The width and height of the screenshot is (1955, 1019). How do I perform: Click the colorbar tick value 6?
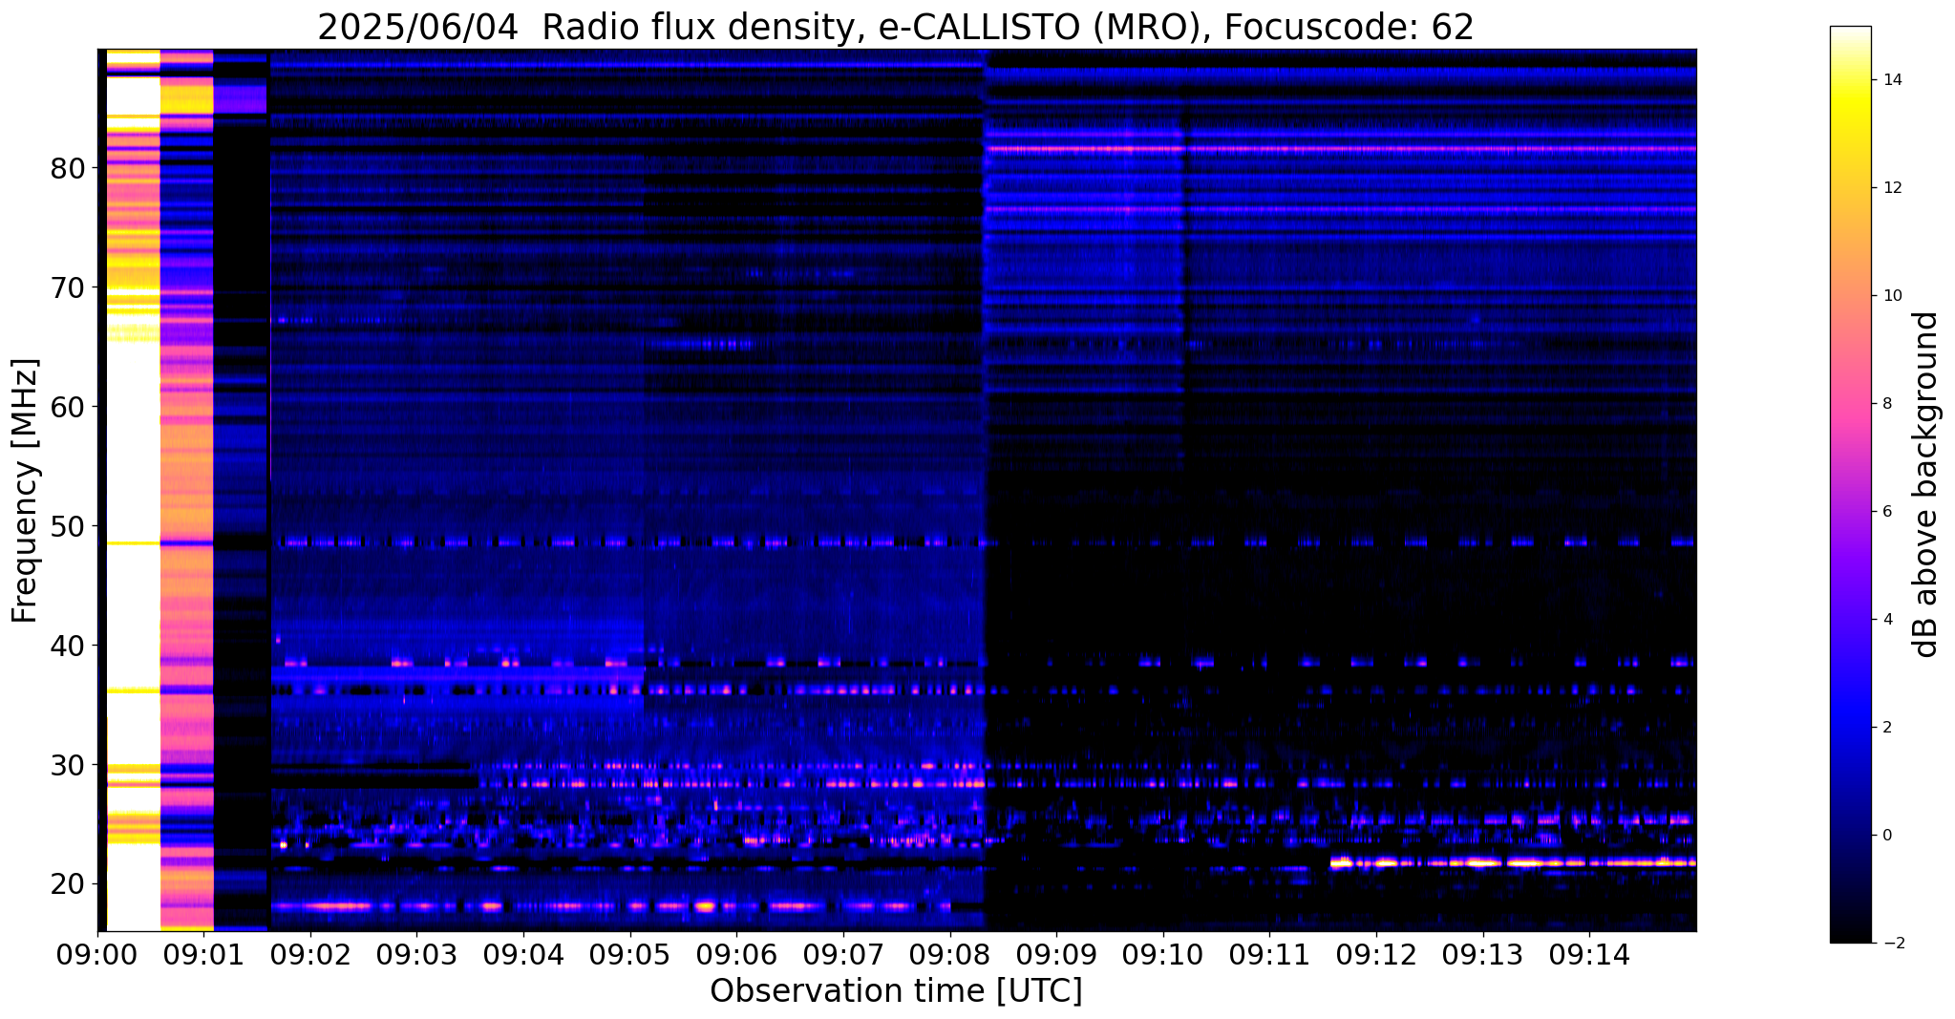click(1886, 512)
